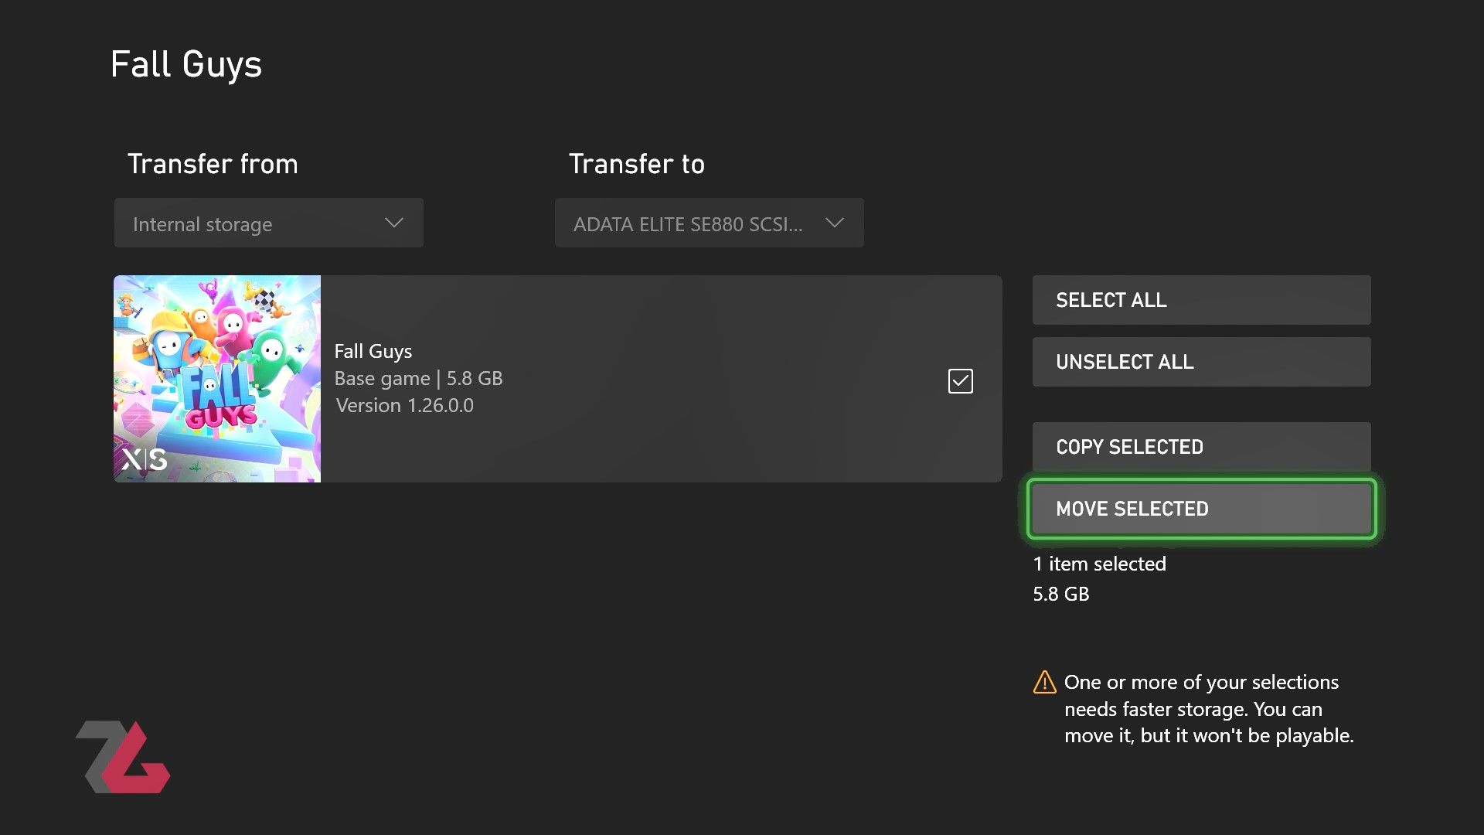The width and height of the screenshot is (1484, 835).
Task: Click the 'Fall Guys' title in the game row
Action: pyautogui.click(x=373, y=351)
